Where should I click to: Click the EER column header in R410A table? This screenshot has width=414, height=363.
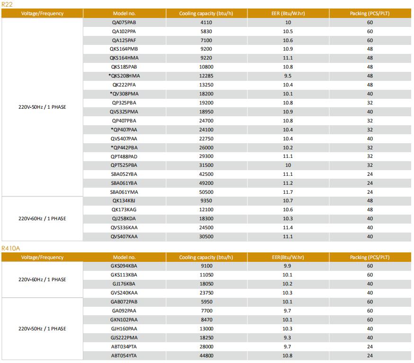click(288, 257)
